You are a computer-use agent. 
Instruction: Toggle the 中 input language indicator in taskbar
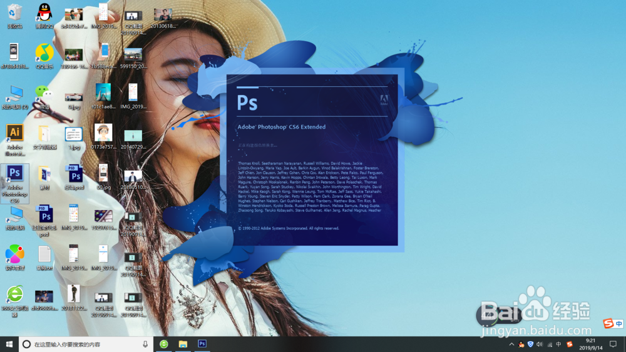tap(559, 344)
